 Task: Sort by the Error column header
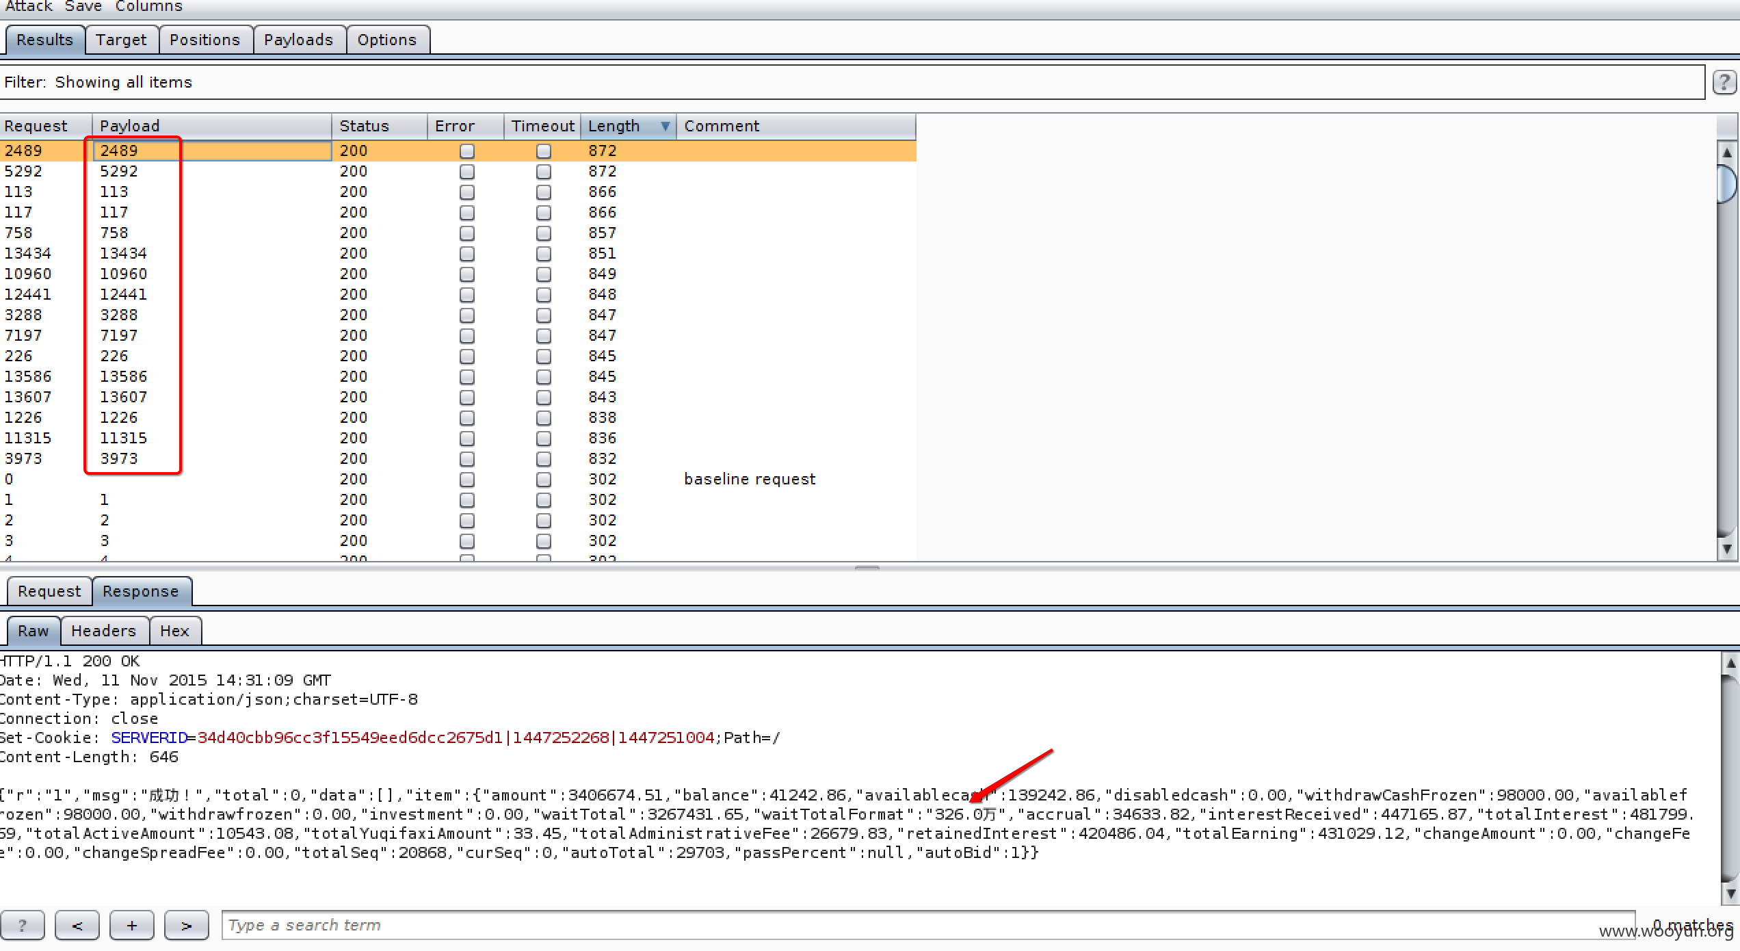pos(466,127)
